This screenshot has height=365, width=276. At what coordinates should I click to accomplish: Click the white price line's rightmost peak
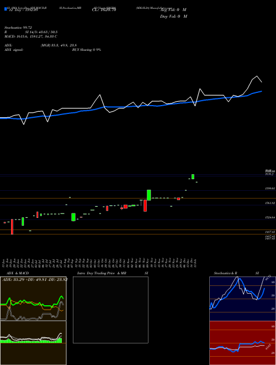pos(257,76)
